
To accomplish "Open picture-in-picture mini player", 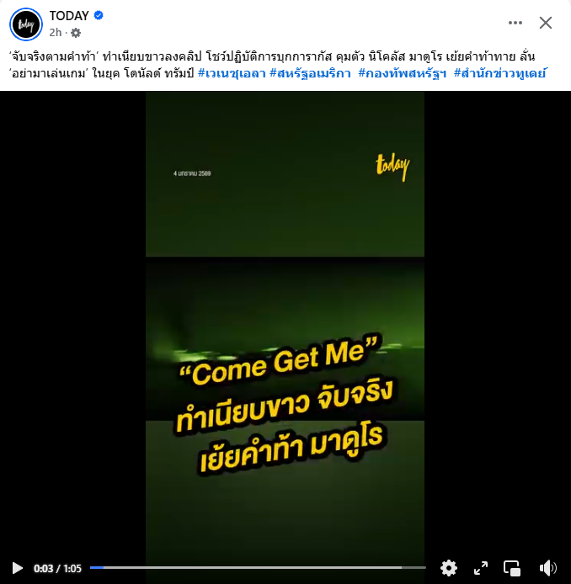I will coord(512,568).
